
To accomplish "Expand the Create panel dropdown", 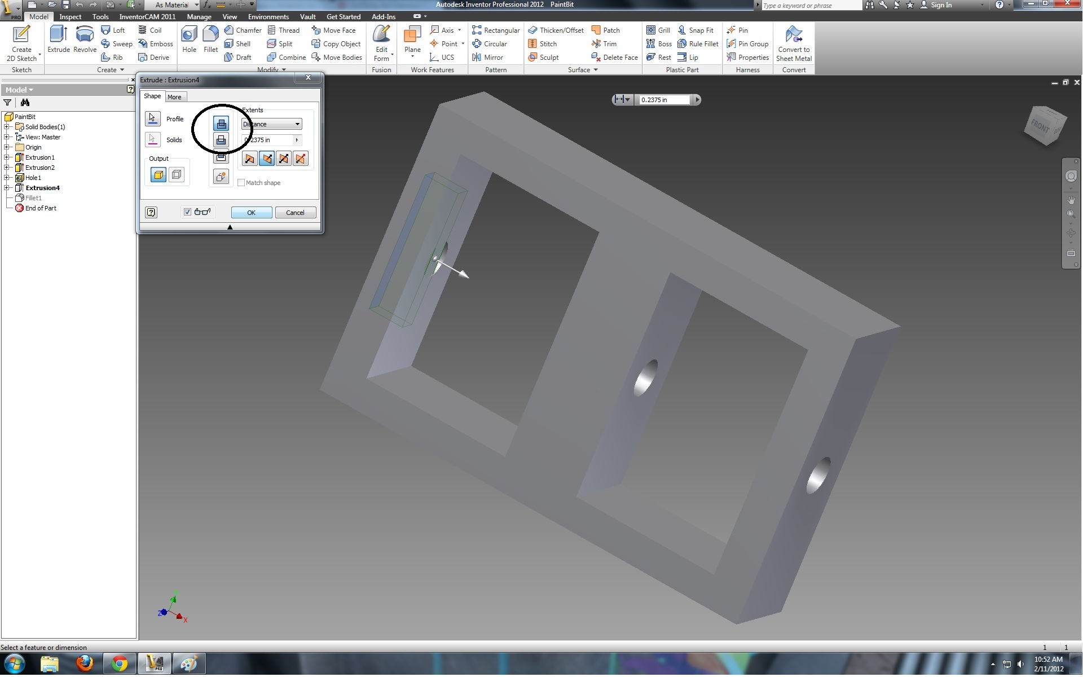I will point(111,70).
